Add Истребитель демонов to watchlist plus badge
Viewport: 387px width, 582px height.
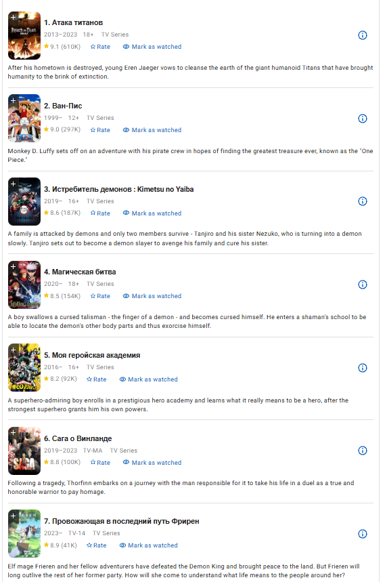click(13, 184)
